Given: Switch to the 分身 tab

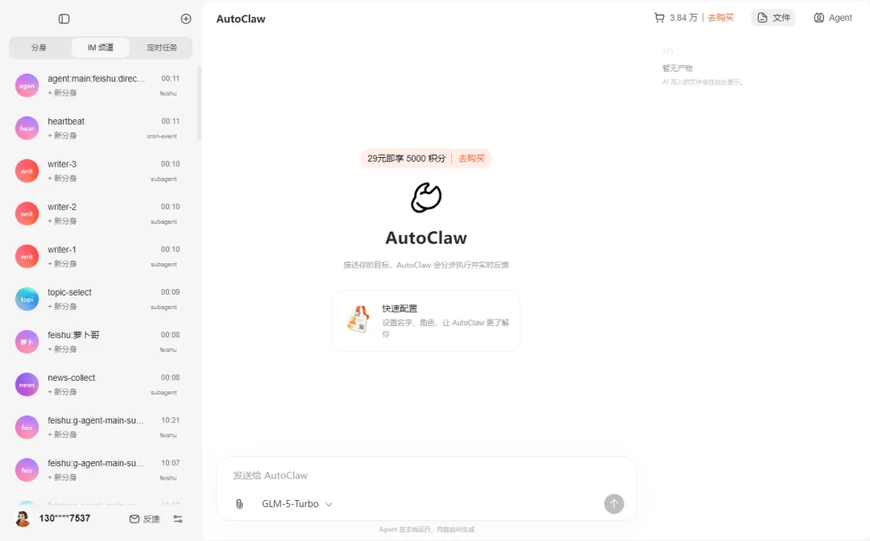Looking at the screenshot, I should pos(39,47).
